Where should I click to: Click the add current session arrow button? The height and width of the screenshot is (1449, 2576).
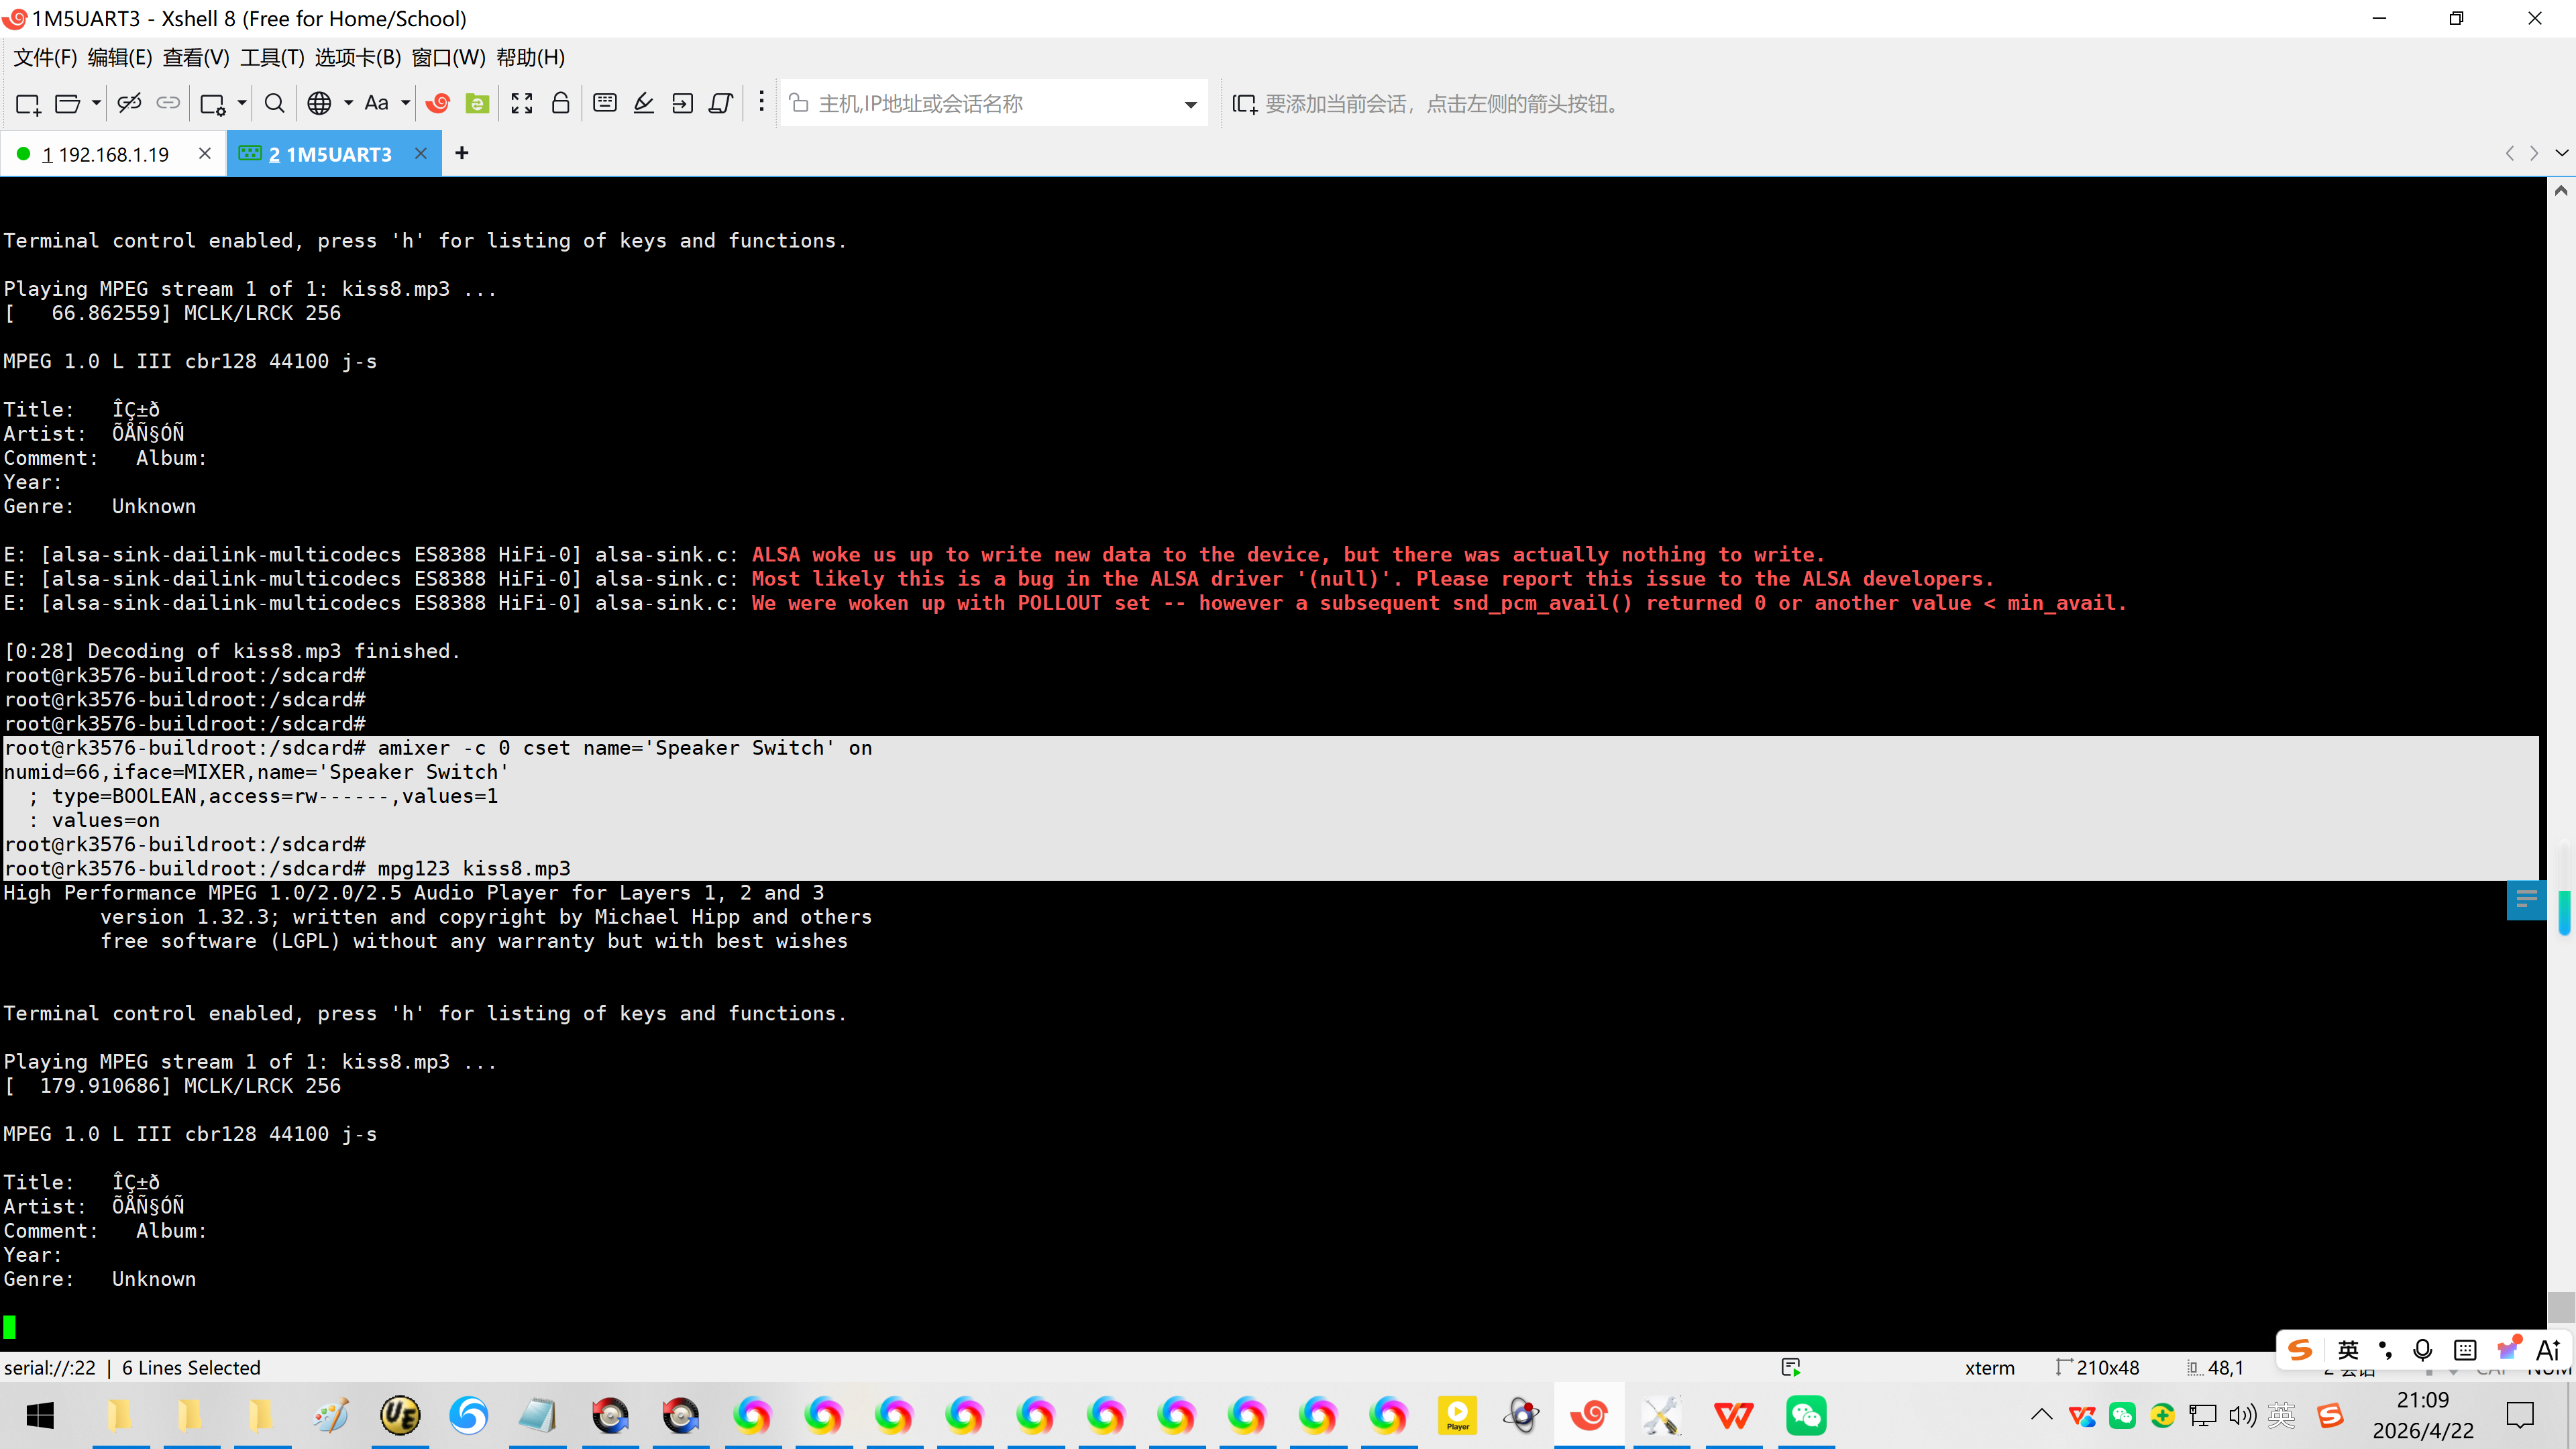pos(1244,104)
